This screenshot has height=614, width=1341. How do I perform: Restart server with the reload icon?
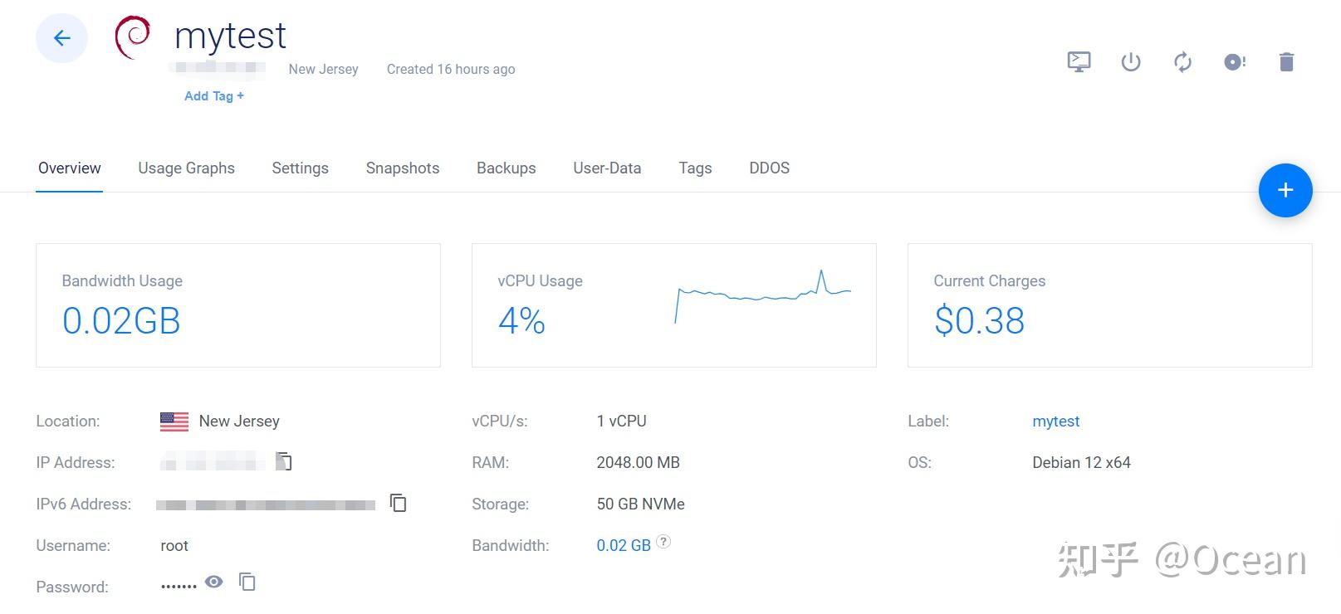coord(1182,61)
